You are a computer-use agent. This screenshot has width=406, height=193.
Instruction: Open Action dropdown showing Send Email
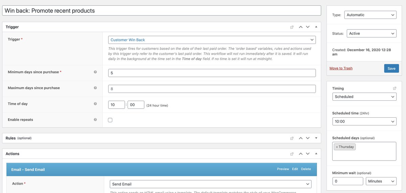[210, 184]
